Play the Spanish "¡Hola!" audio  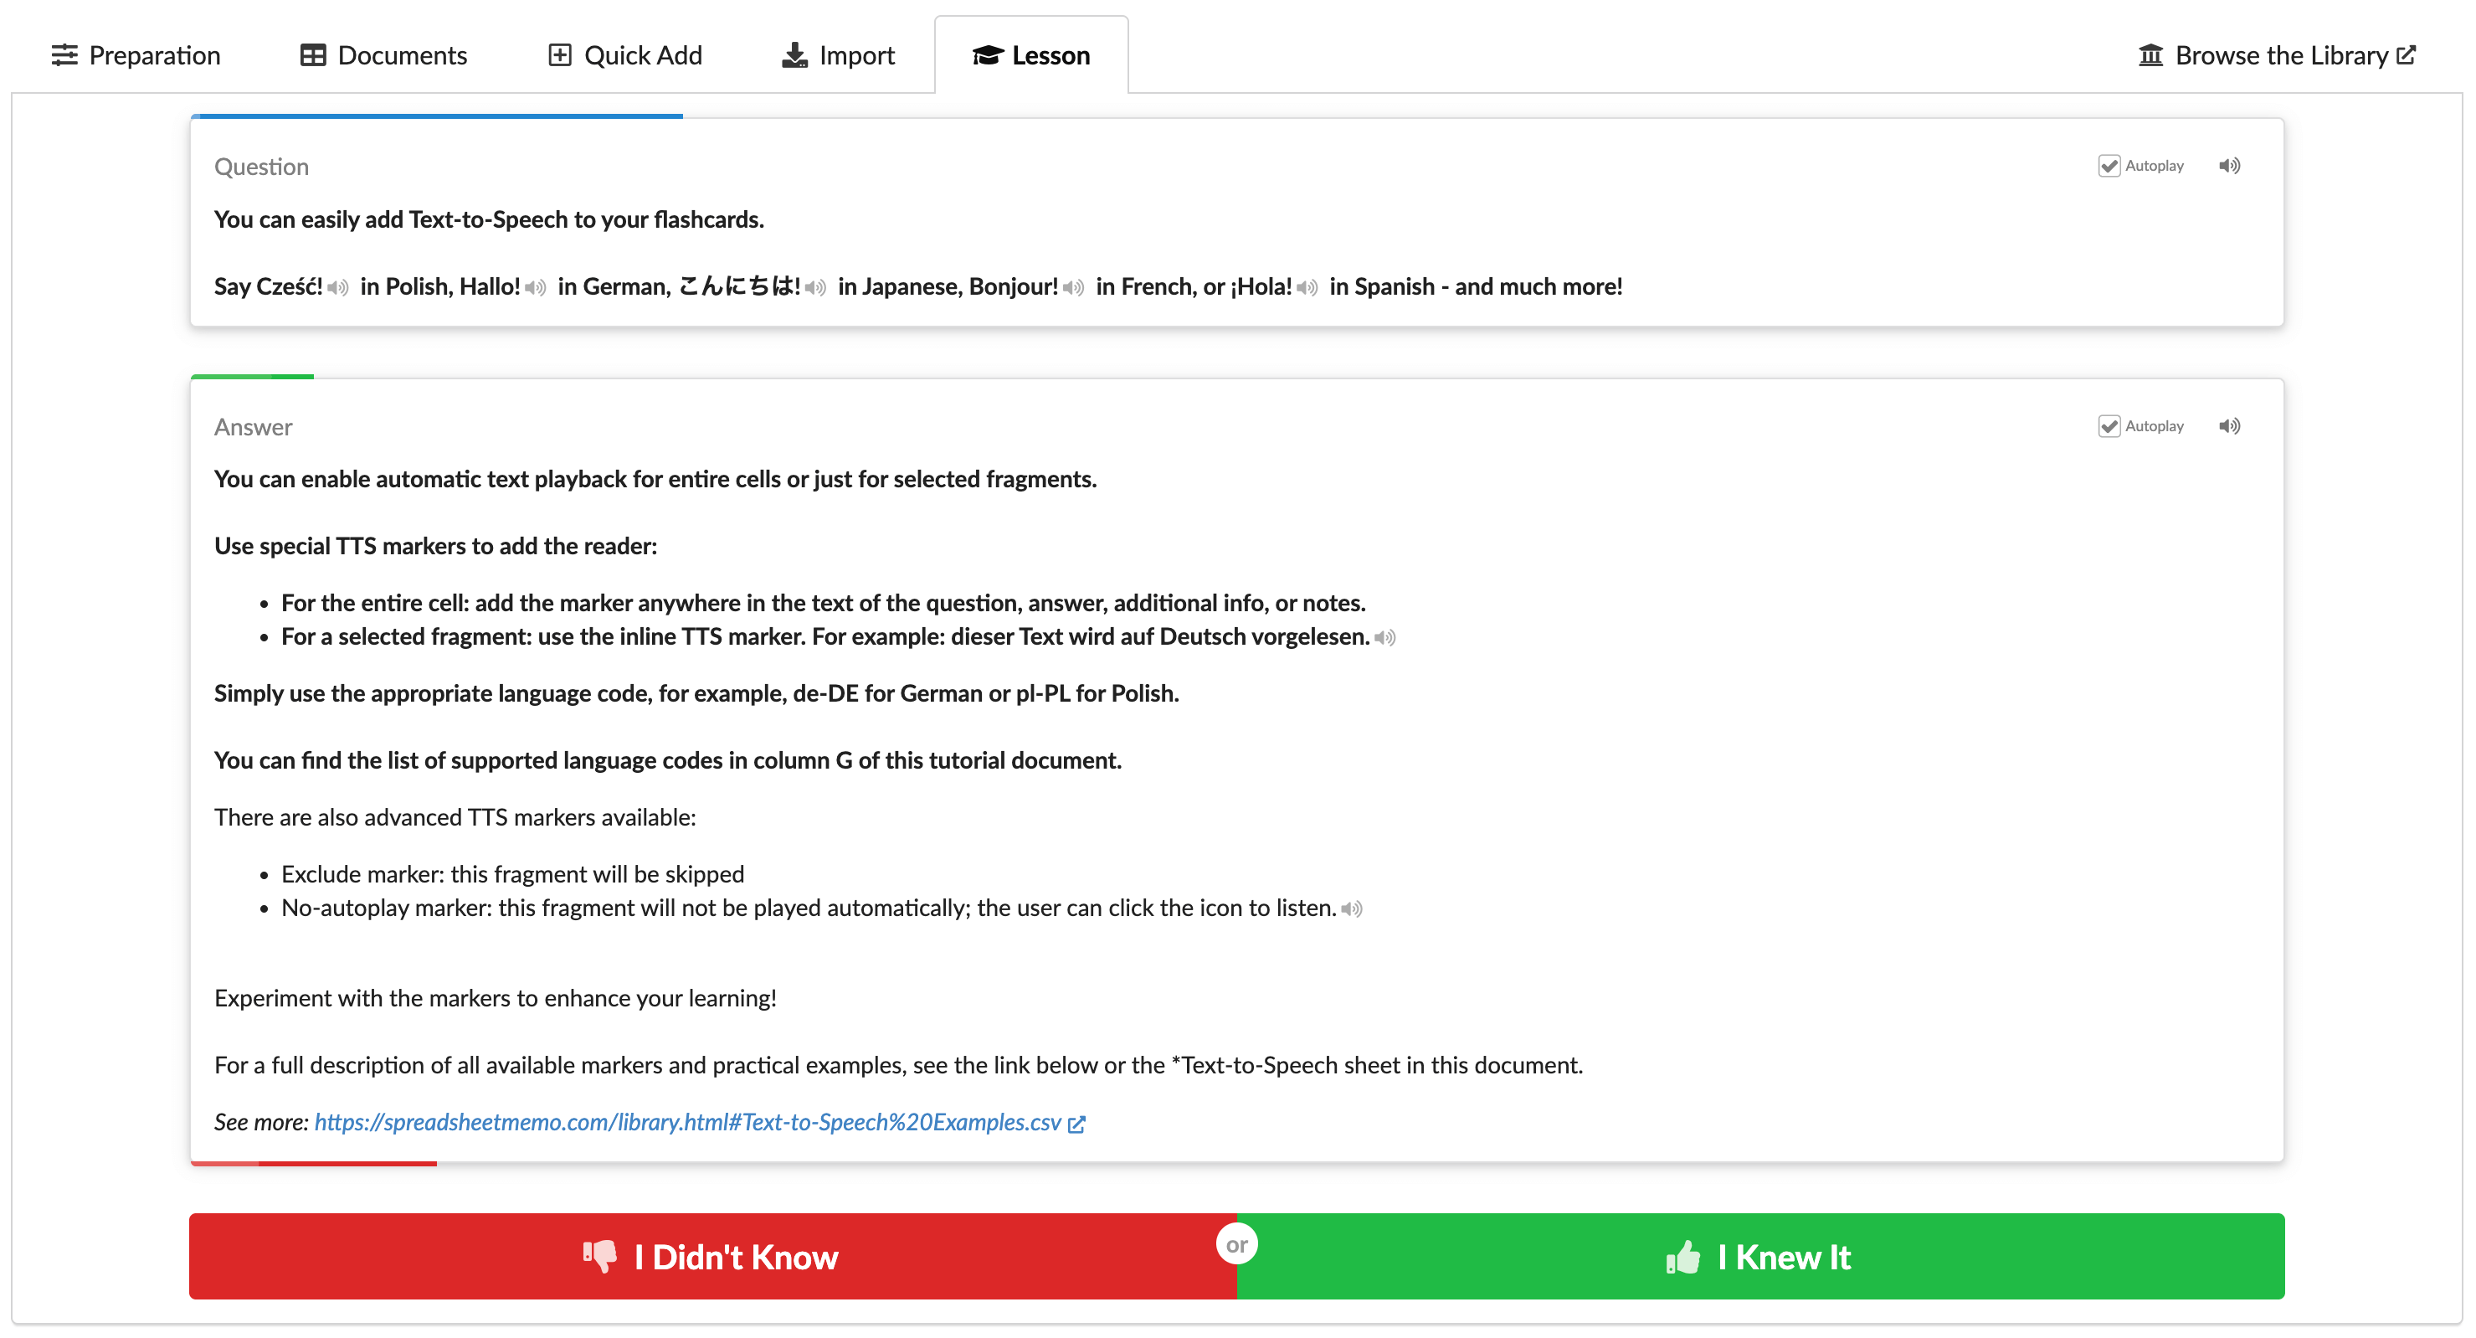click(1307, 287)
